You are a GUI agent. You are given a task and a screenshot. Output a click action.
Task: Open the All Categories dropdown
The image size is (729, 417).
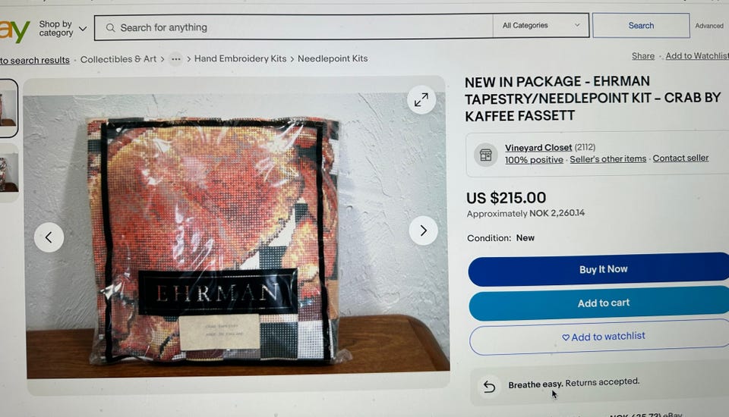click(x=541, y=26)
